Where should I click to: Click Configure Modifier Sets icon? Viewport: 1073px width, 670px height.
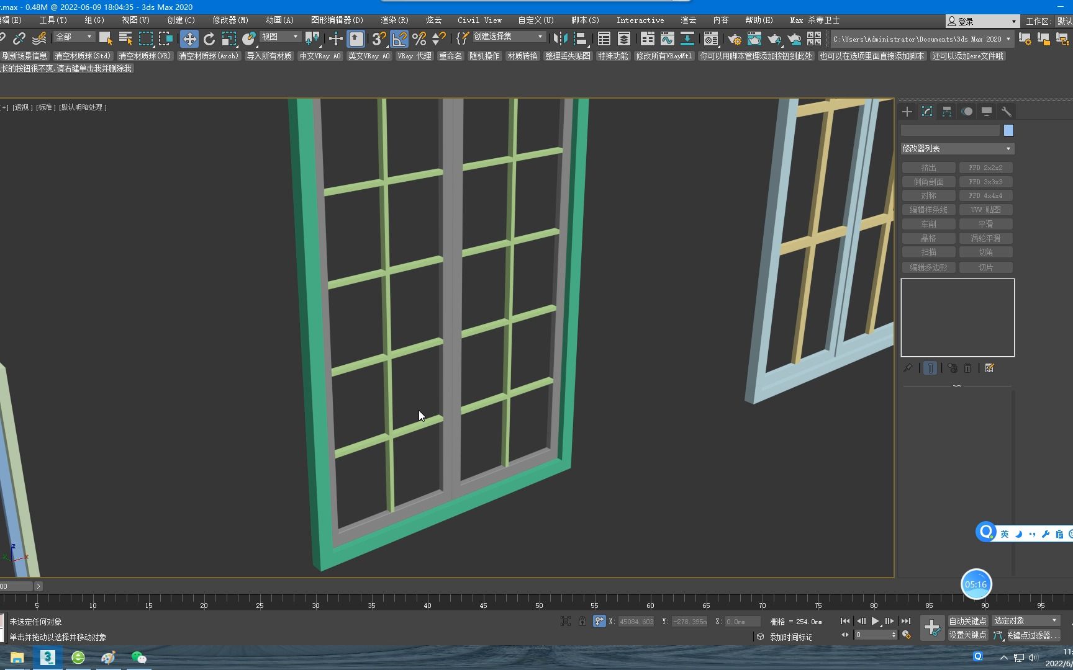point(990,368)
